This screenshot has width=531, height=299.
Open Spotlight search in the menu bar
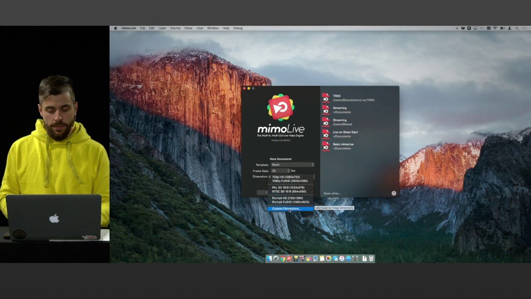coord(517,28)
